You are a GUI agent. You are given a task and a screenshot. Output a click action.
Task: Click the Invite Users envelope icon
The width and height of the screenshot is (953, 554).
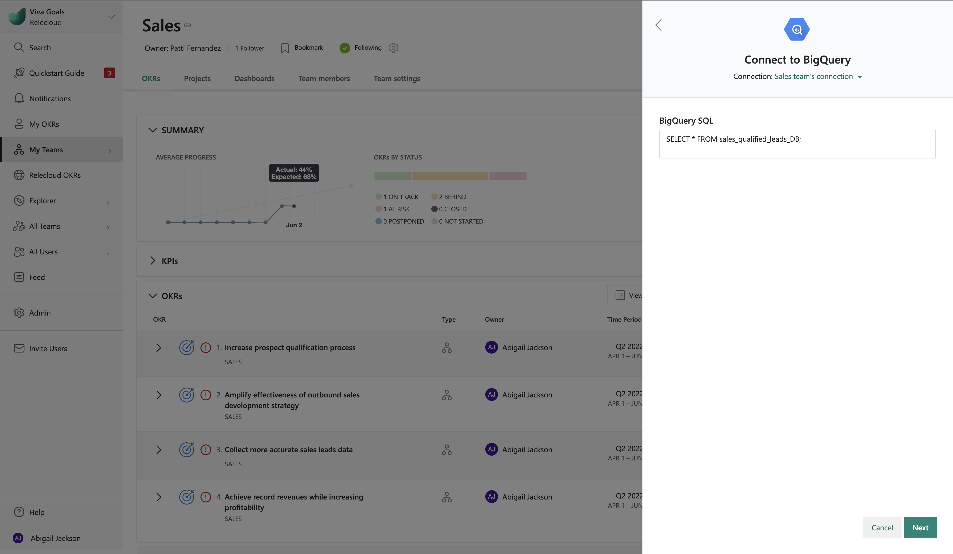tap(19, 348)
